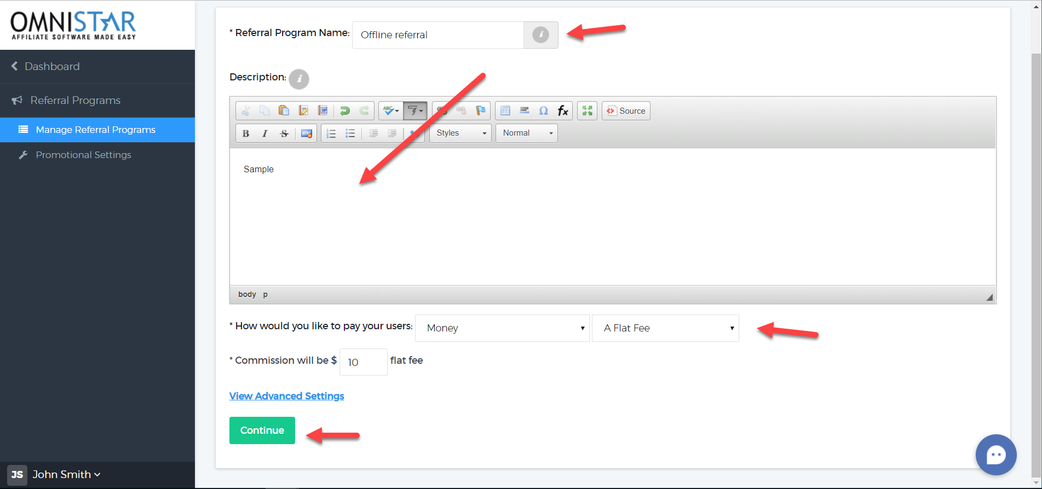This screenshot has width=1042, height=489.
Task: Click the Referral Program Name field
Action: pyautogui.click(x=438, y=35)
